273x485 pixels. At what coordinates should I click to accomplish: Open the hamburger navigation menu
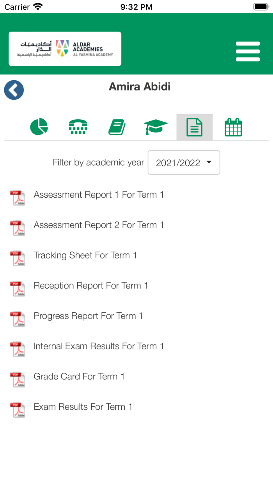click(248, 51)
